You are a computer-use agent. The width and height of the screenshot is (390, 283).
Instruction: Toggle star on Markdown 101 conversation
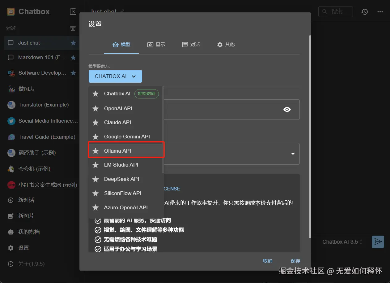tap(73, 58)
